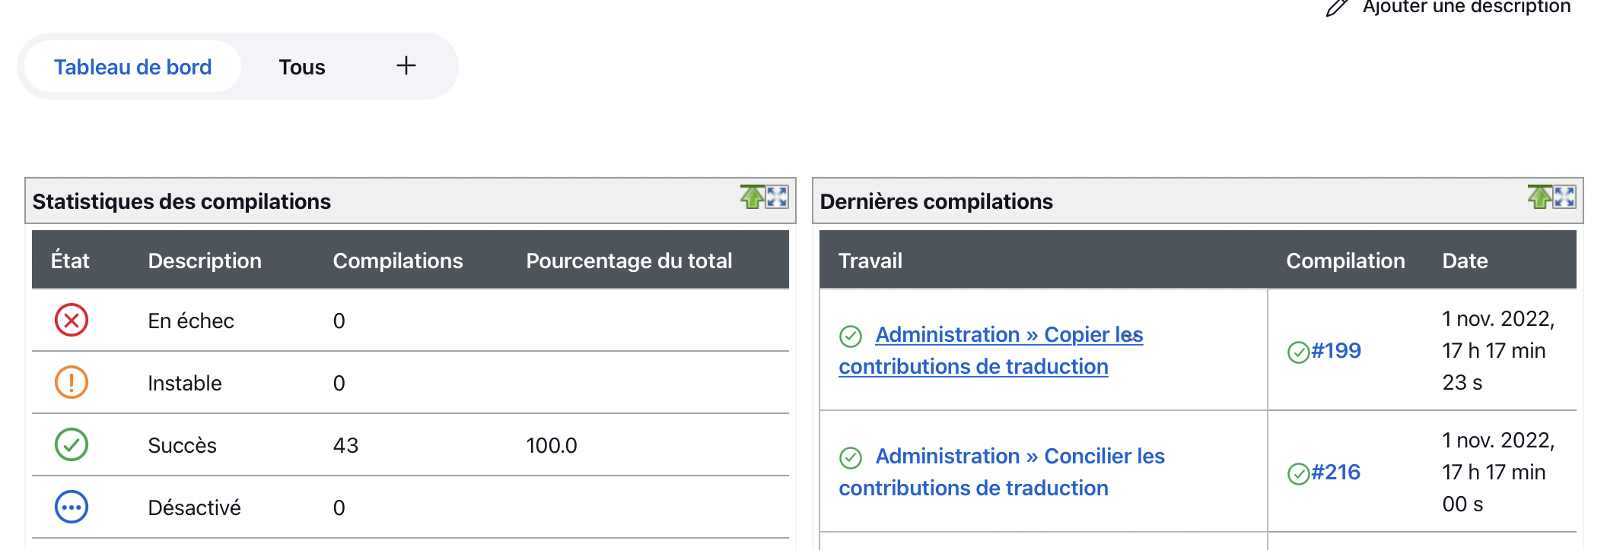Add a new view with plus button

tap(406, 66)
